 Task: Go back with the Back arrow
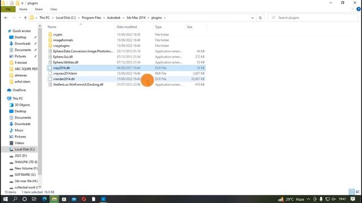(6, 17)
